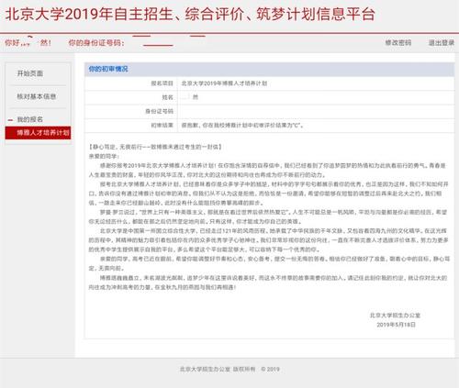Click the 你的身份证号码 header label
This screenshot has width=459, height=388.
(x=96, y=42)
